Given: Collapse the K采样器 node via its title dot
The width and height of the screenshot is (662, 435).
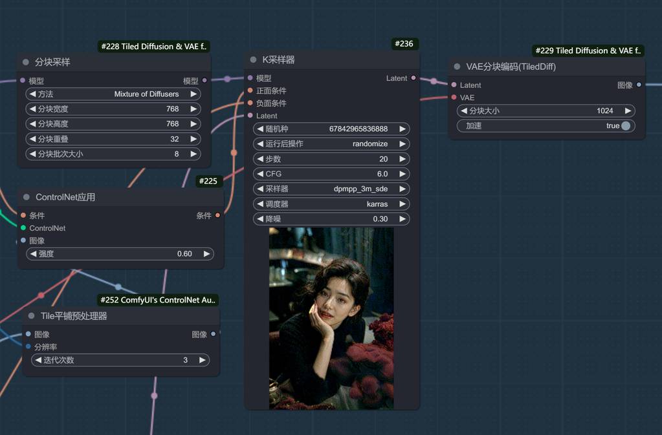Looking at the screenshot, I should tap(254, 60).
